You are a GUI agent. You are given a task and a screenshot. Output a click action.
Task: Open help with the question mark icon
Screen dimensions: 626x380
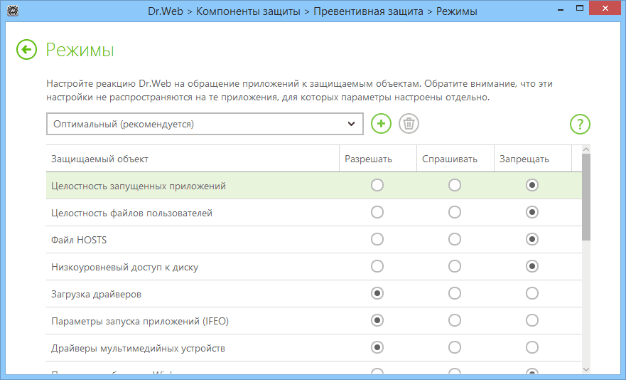point(580,124)
